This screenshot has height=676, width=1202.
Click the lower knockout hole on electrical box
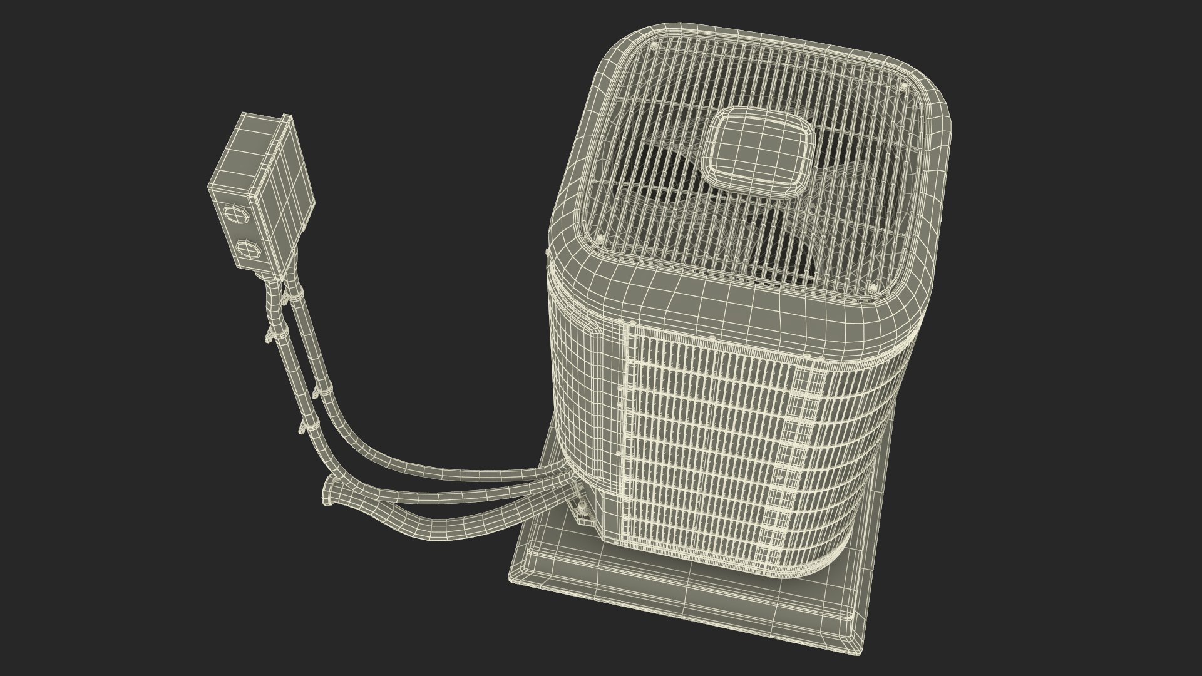click(250, 248)
